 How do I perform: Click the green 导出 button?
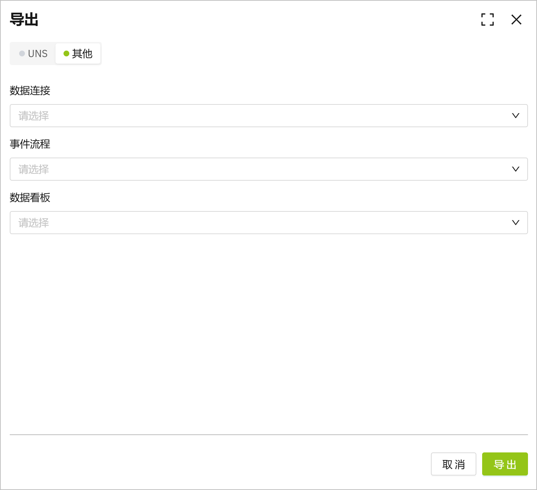pos(505,464)
